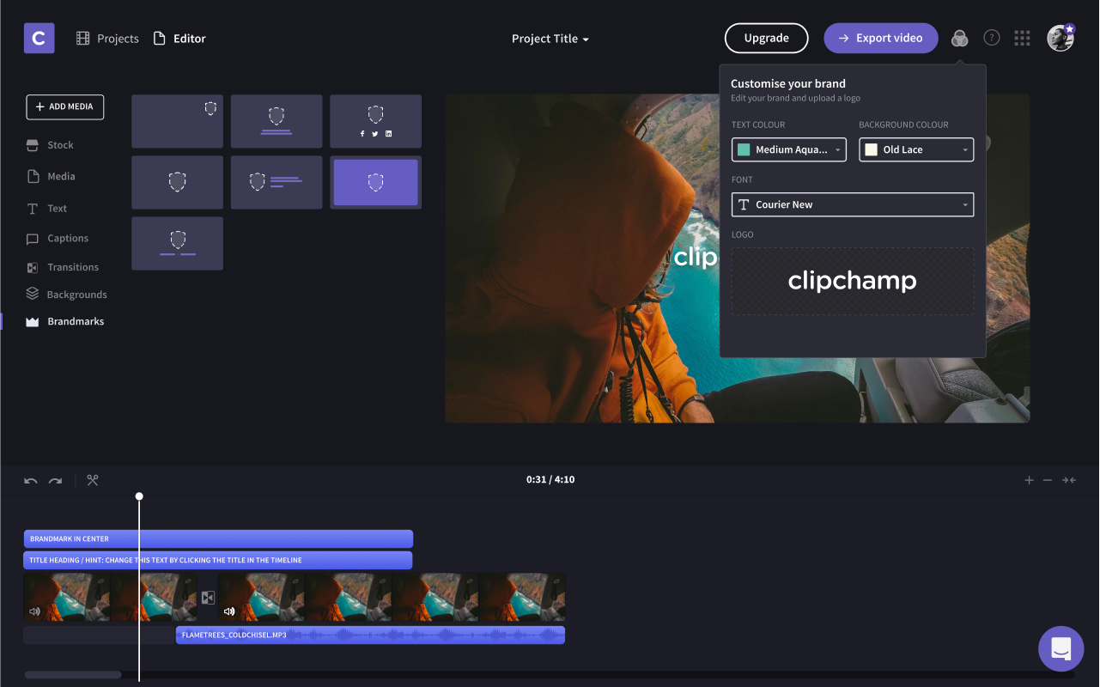Click the transition icon between video clips
The width and height of the screenshot is (1100, 687).
tap(207, 598)
